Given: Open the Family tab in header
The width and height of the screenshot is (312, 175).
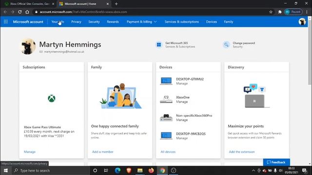Looking at the screenshot, I should [x=229, y=22].
